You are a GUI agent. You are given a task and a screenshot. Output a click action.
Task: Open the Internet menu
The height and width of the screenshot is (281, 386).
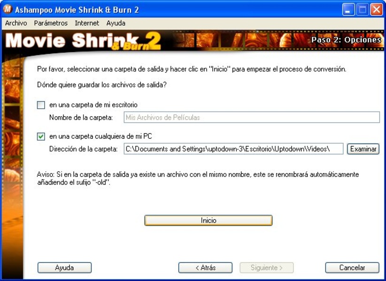click(87, 23)
